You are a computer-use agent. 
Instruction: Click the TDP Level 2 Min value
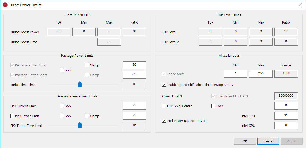(236, 42)
